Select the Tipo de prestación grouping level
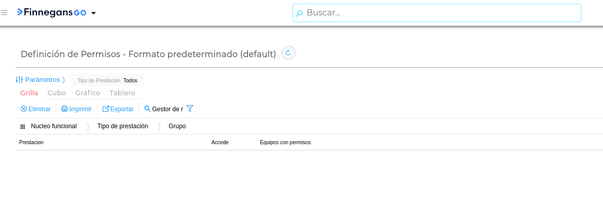The width and height of the screenshot is (603, 223). click(122, 126)
